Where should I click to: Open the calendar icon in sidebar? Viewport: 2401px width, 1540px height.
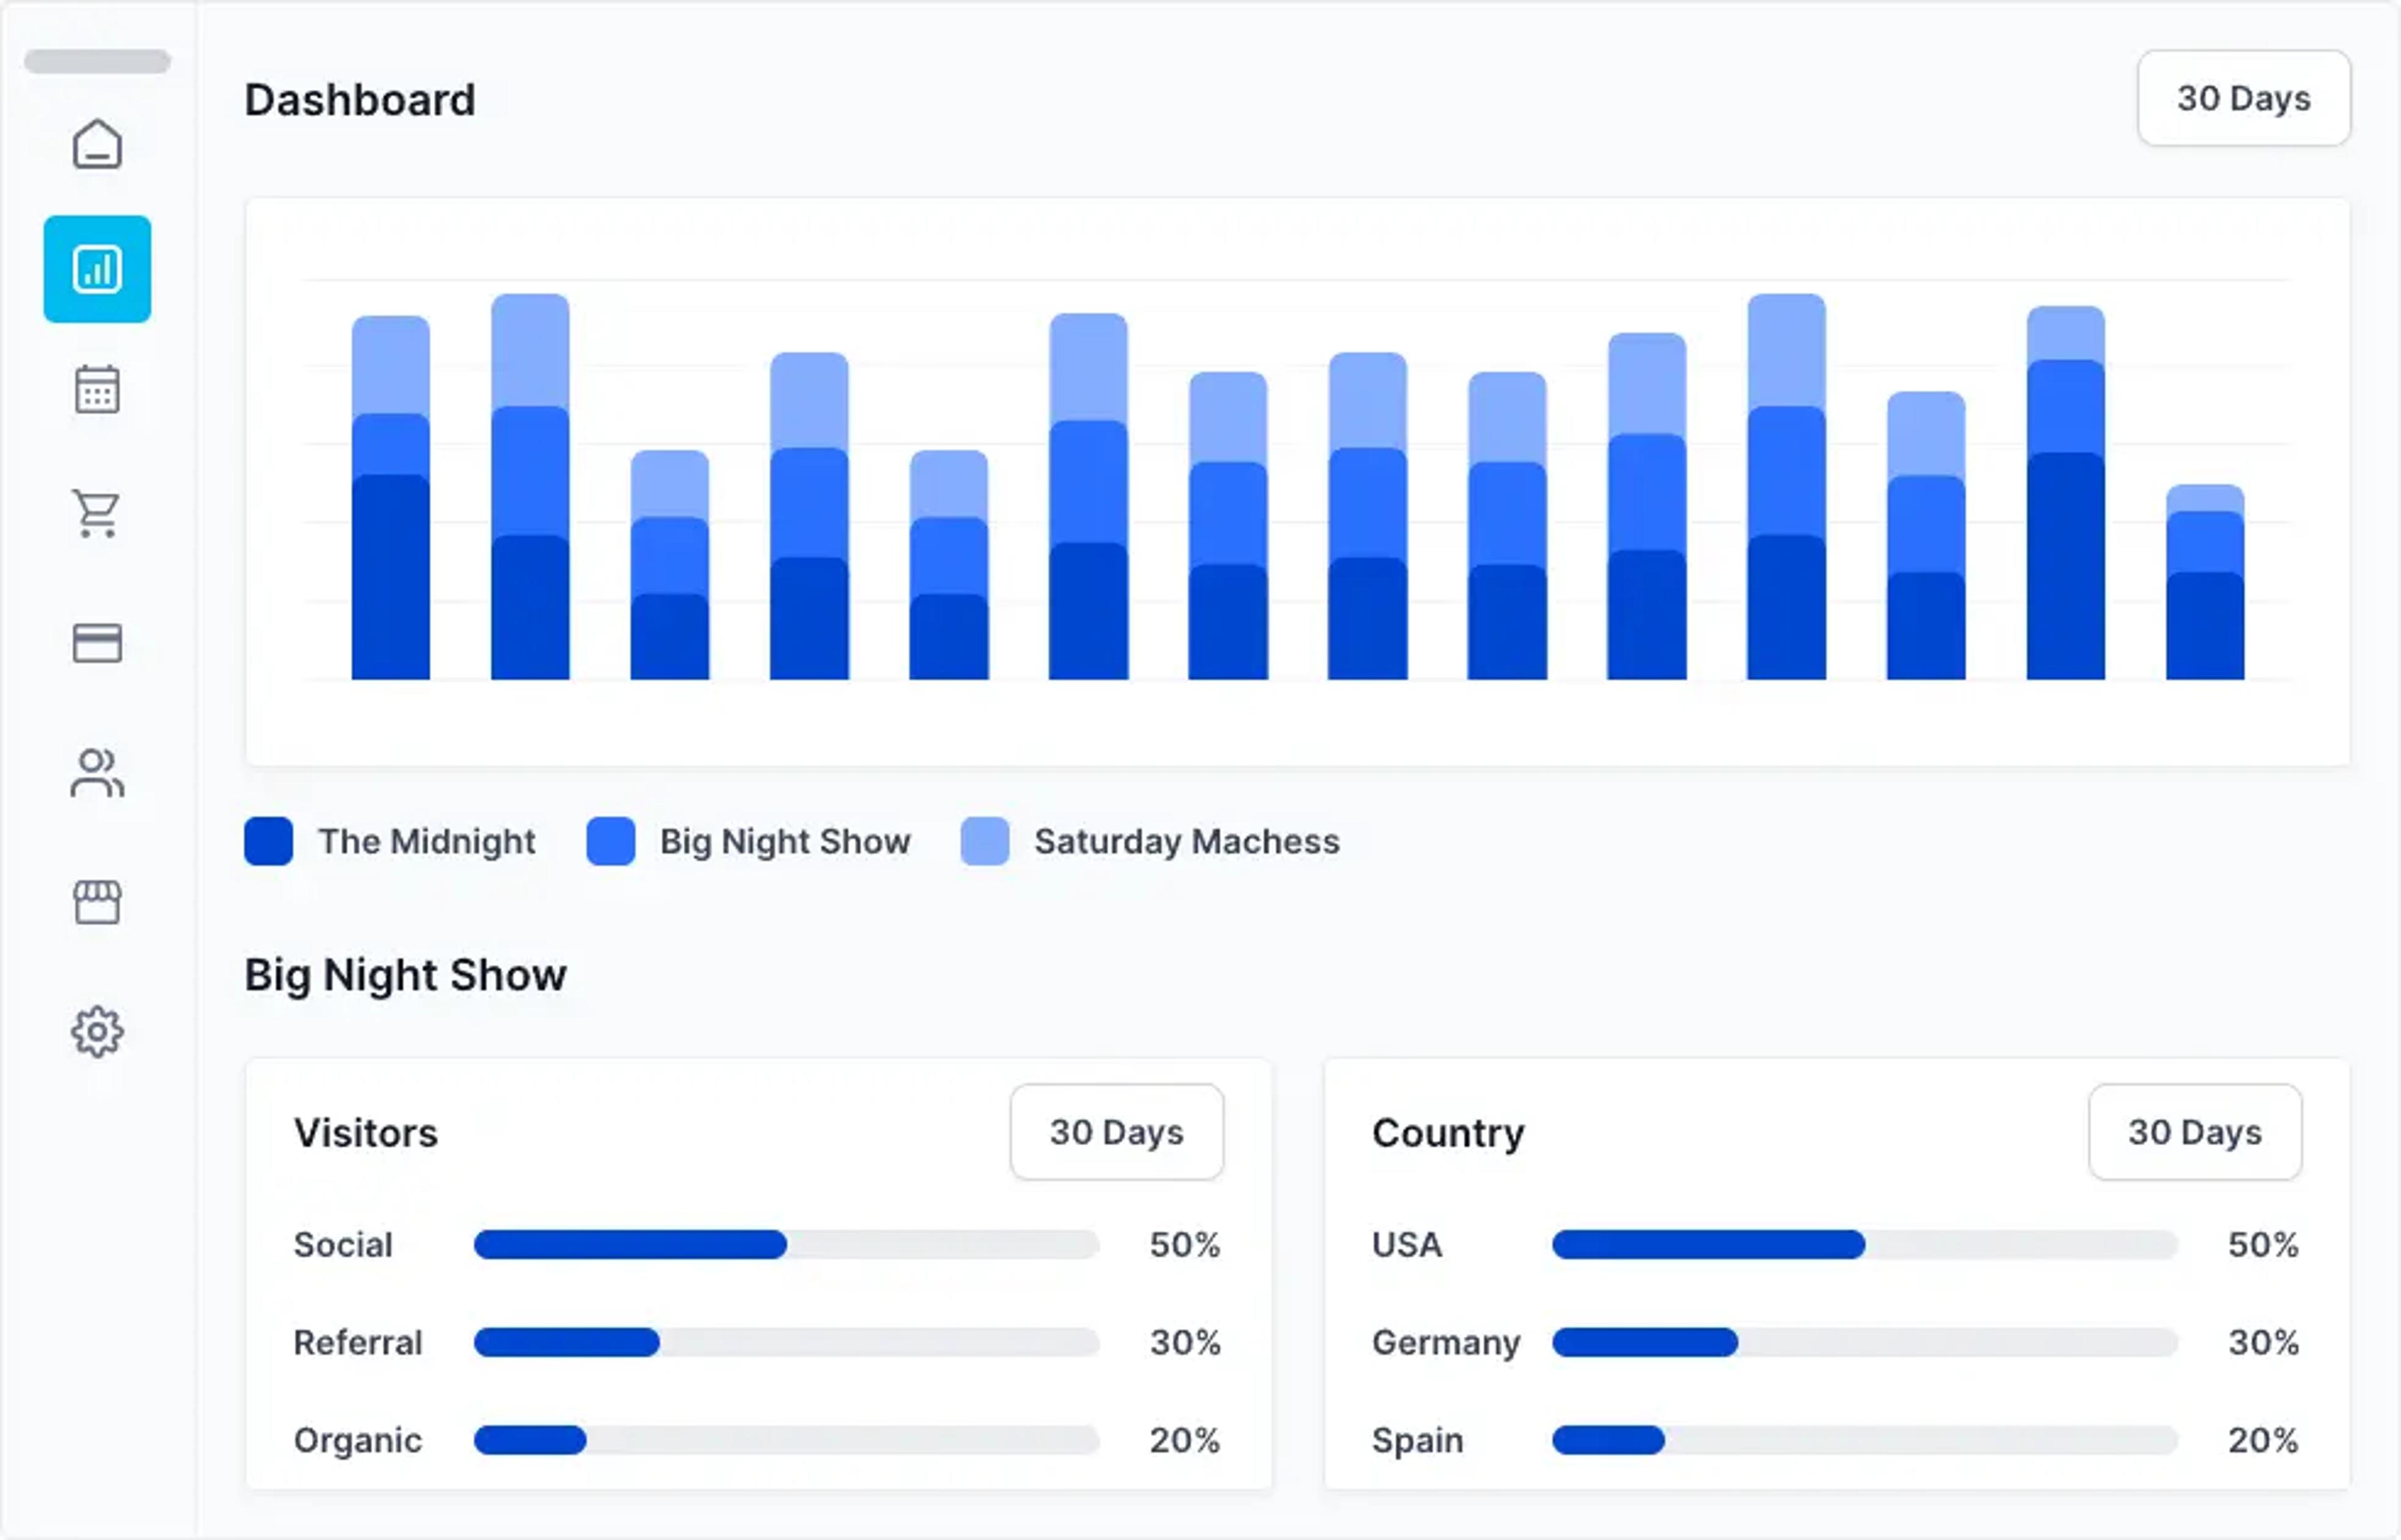pos(97,389)
